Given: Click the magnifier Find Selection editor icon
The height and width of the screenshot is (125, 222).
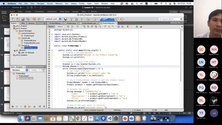Looking at the screenshot, I should click(84, 26).
